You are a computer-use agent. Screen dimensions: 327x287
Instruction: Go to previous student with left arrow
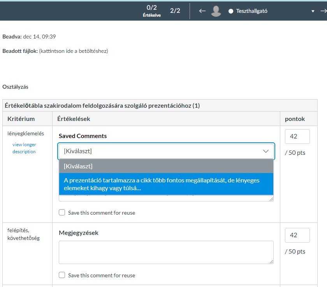pyautogui.click(x=202, y=11)
